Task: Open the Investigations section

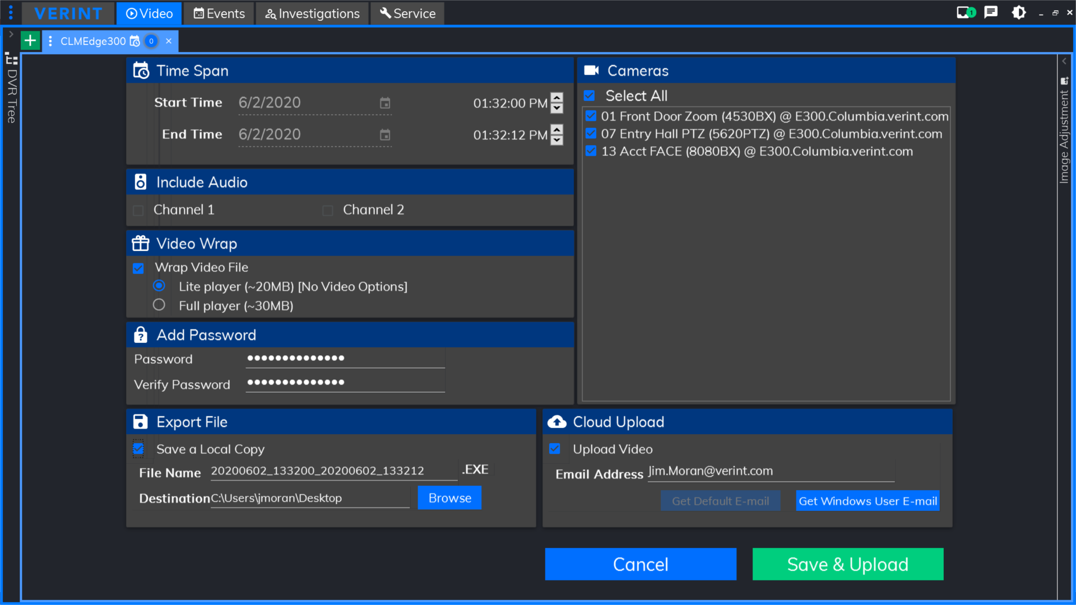Action: 312,13
